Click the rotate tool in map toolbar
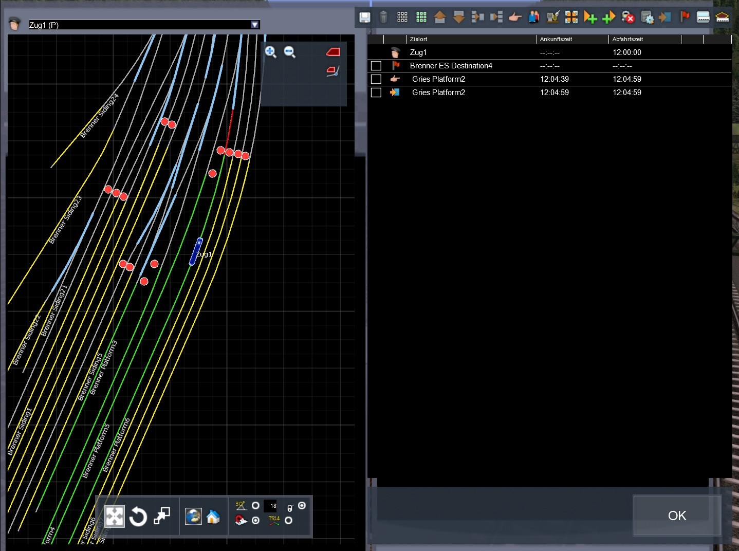The image size is (739, 551). pyautogui.click(x=138, y=517)
